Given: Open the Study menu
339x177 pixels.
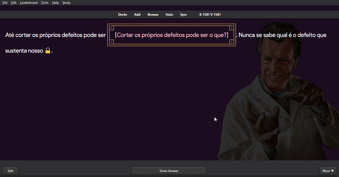Looking at the screenshot, I should click(66, 3).
